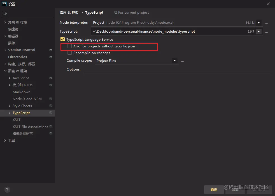Screen dimensions: 275x196
Task: Click 语言 & 框架 breadcrumb link
Action: point(69,13)
